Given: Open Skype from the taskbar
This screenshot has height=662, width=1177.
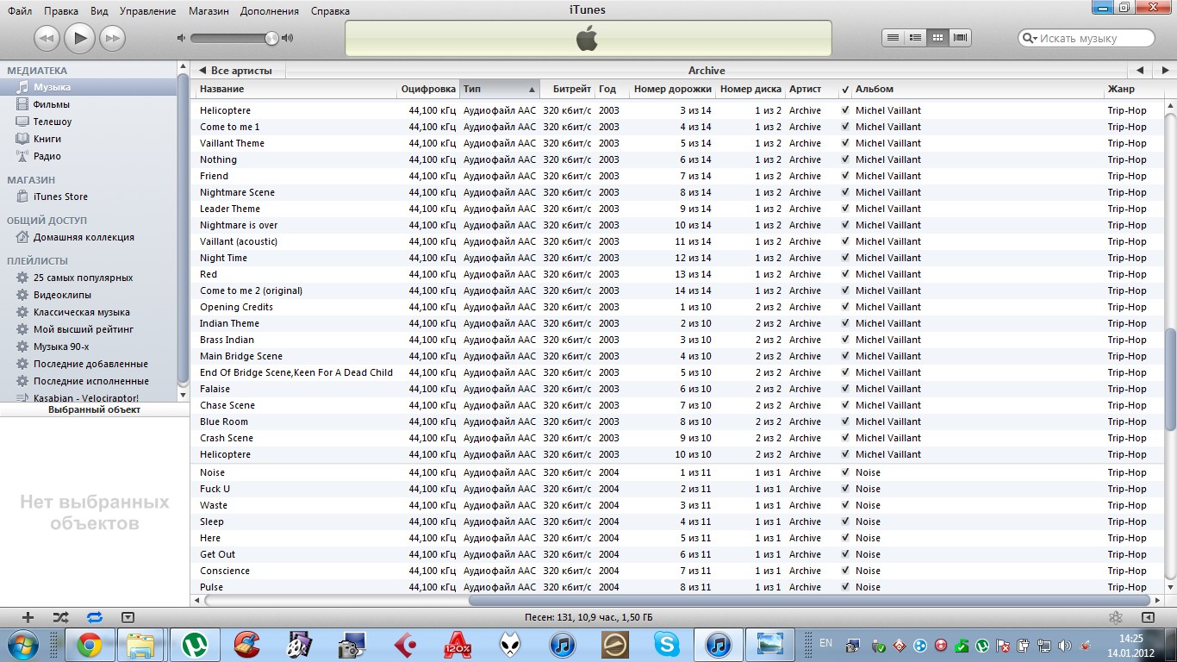Looking at the screenshot, I should tap(666, 645).
